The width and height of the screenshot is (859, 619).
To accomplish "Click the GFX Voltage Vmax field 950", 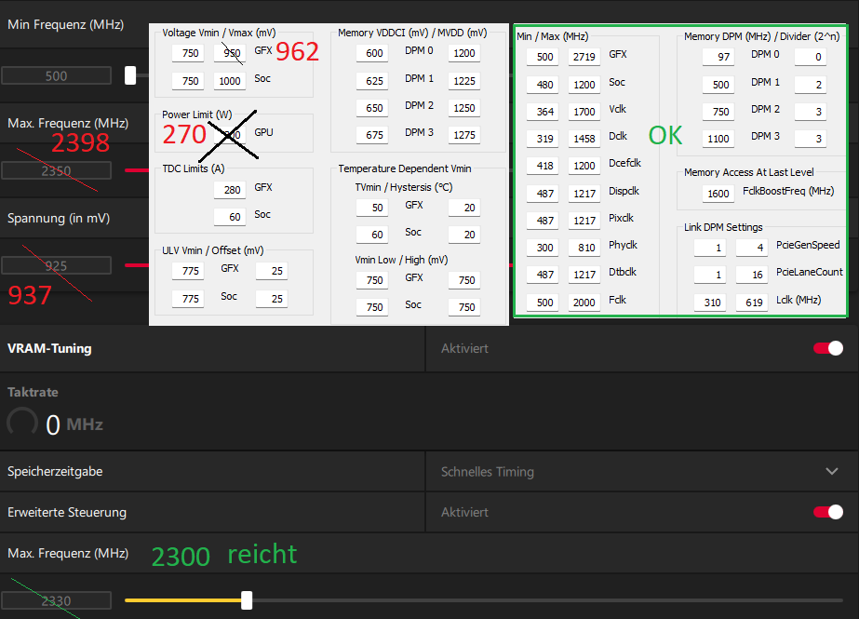I will [230, 53].
